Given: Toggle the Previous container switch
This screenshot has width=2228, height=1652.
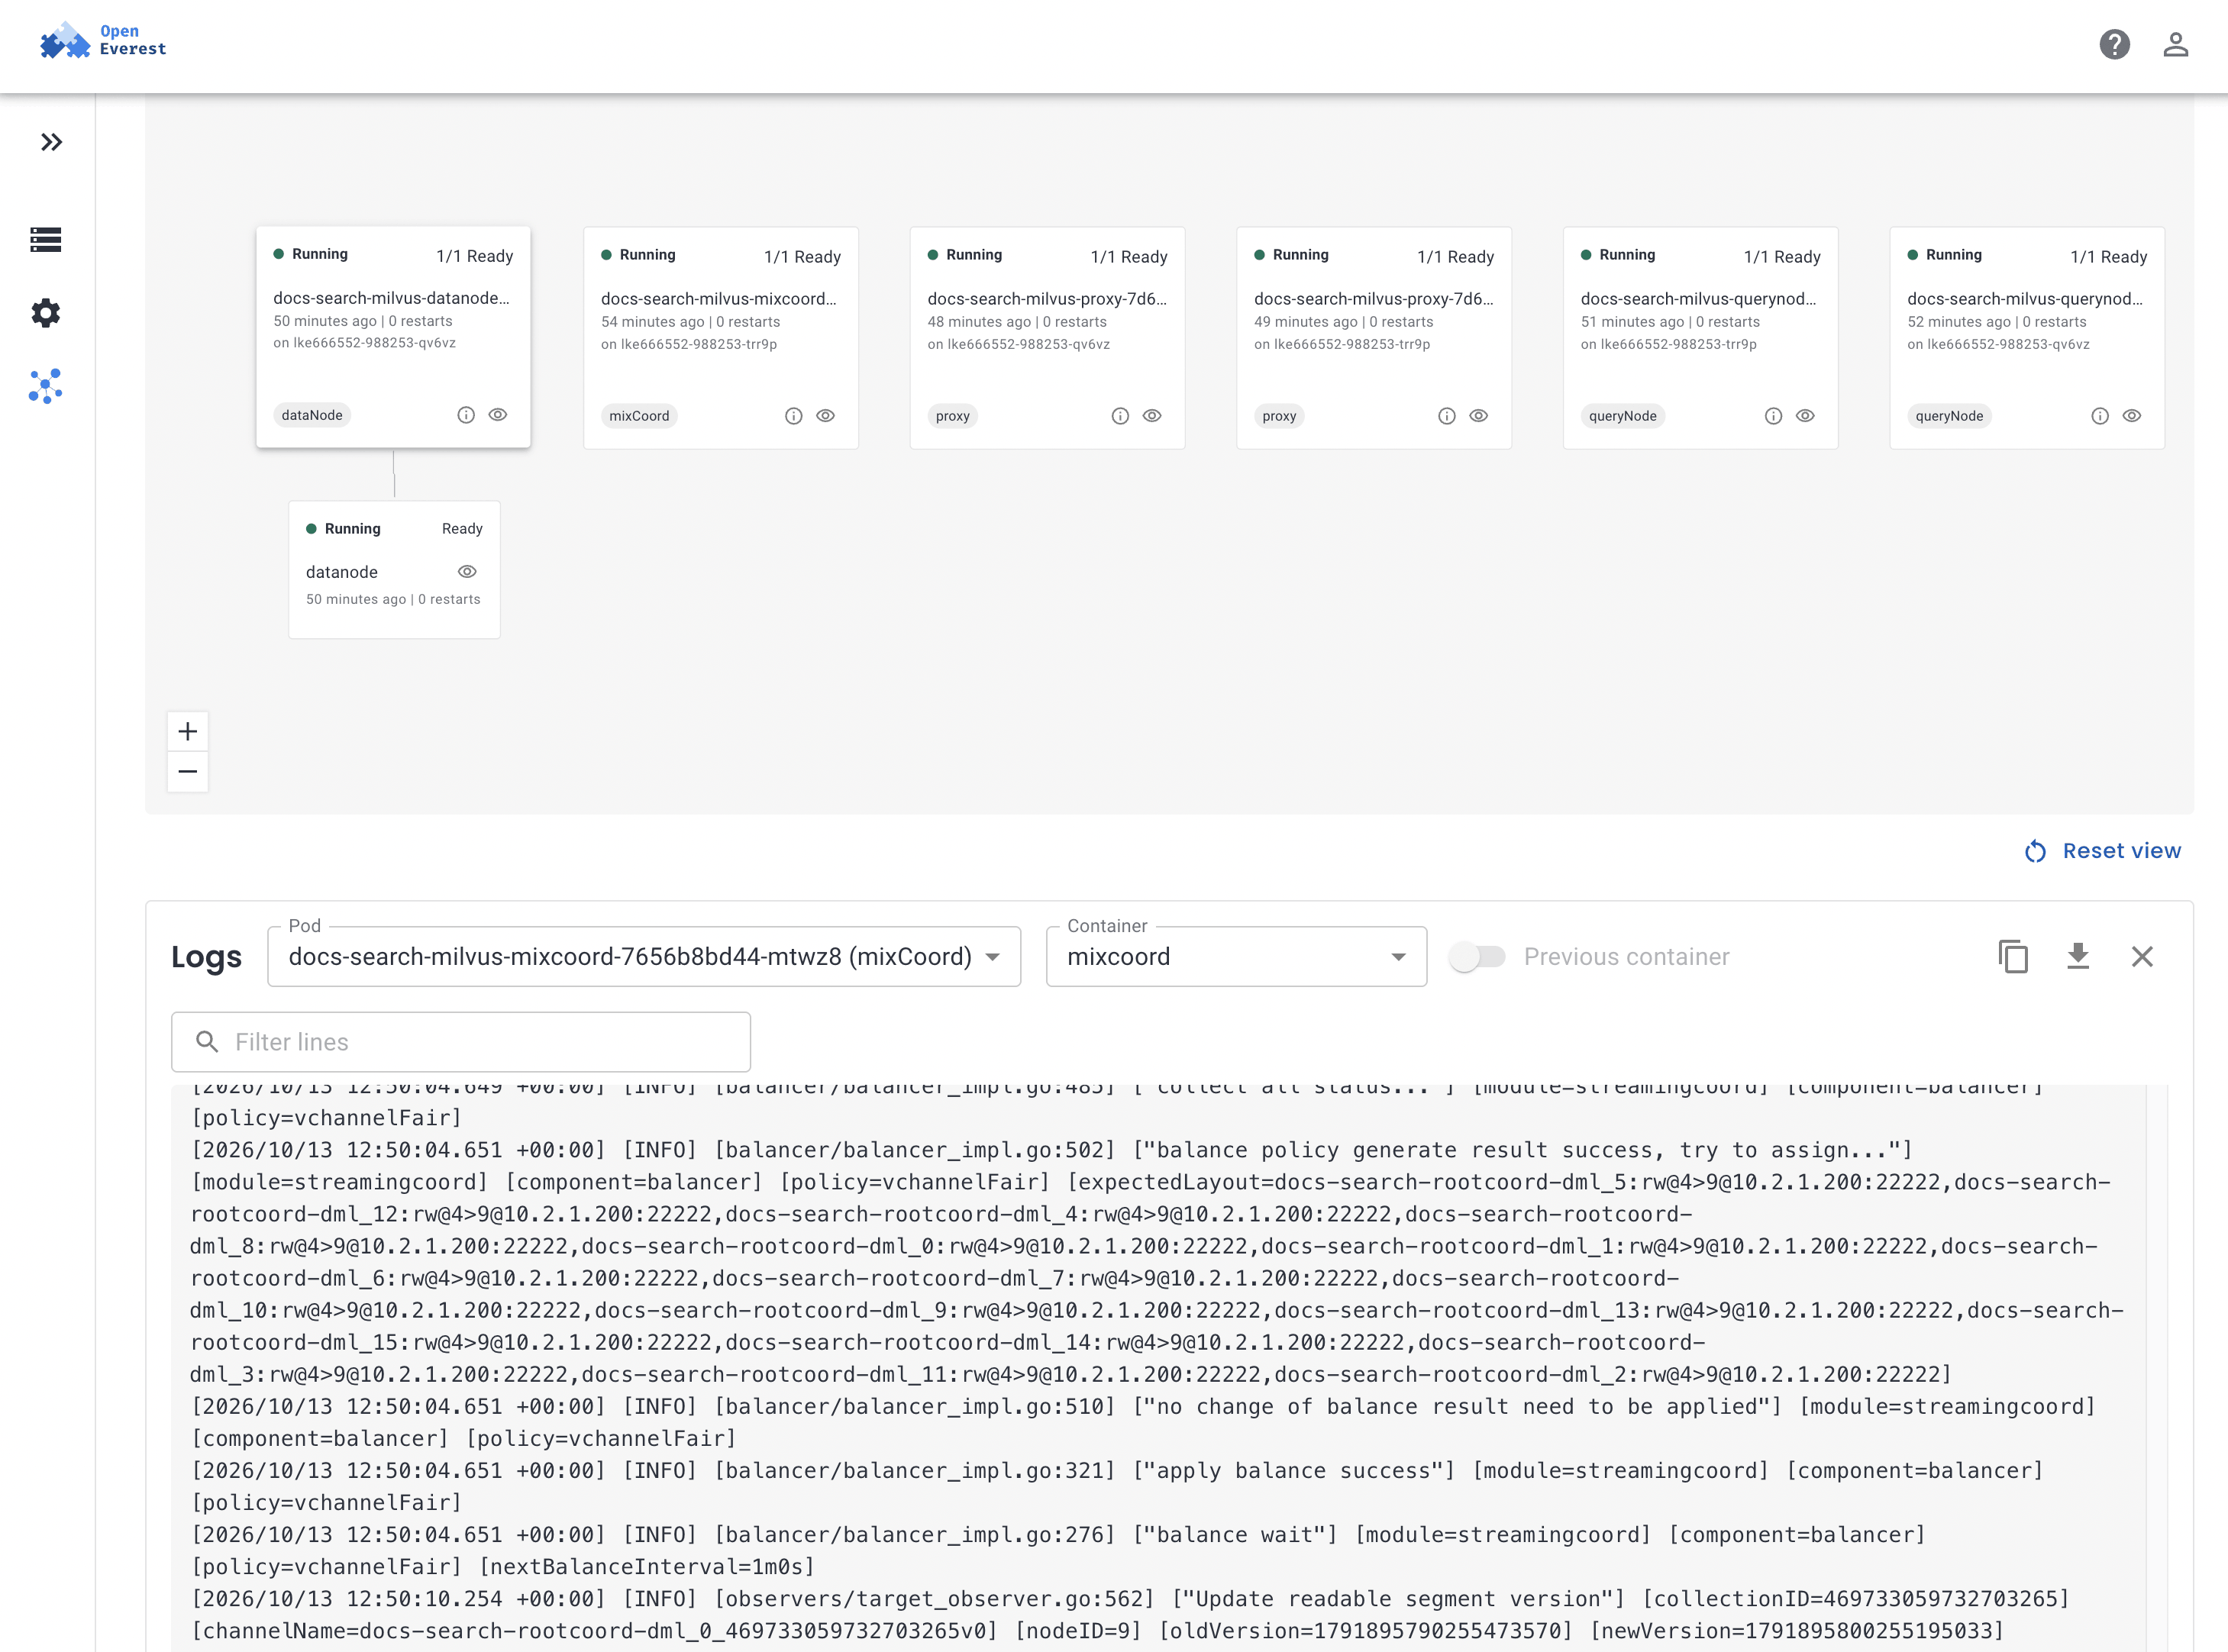Looking at the screenshot, I should tap(1478, 957).
